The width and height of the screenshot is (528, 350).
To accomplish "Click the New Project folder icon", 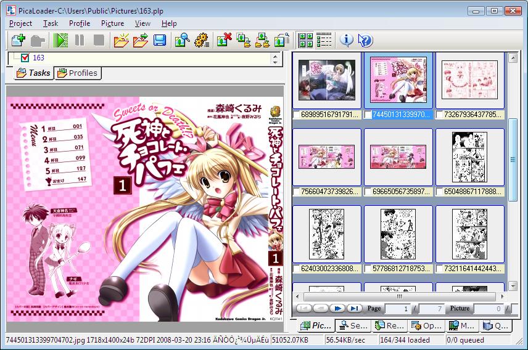I will [122, 41].
